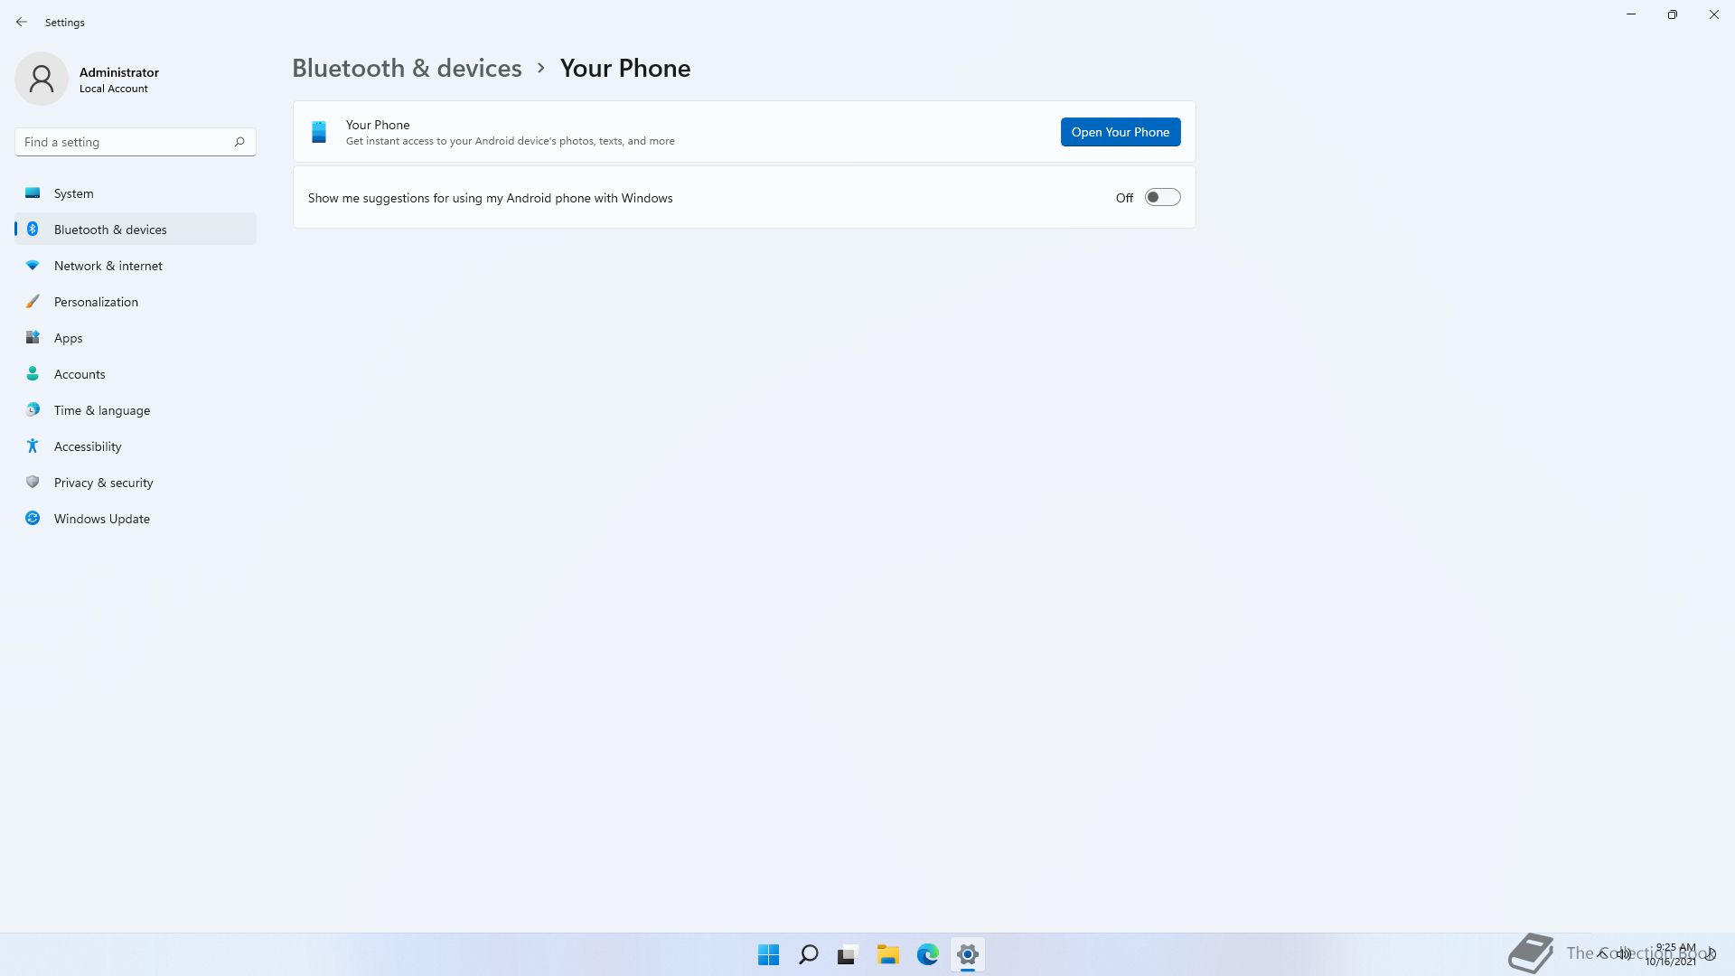The image size is (1735, 976).
Task: Open the Apps settings category
Action: 136,338
